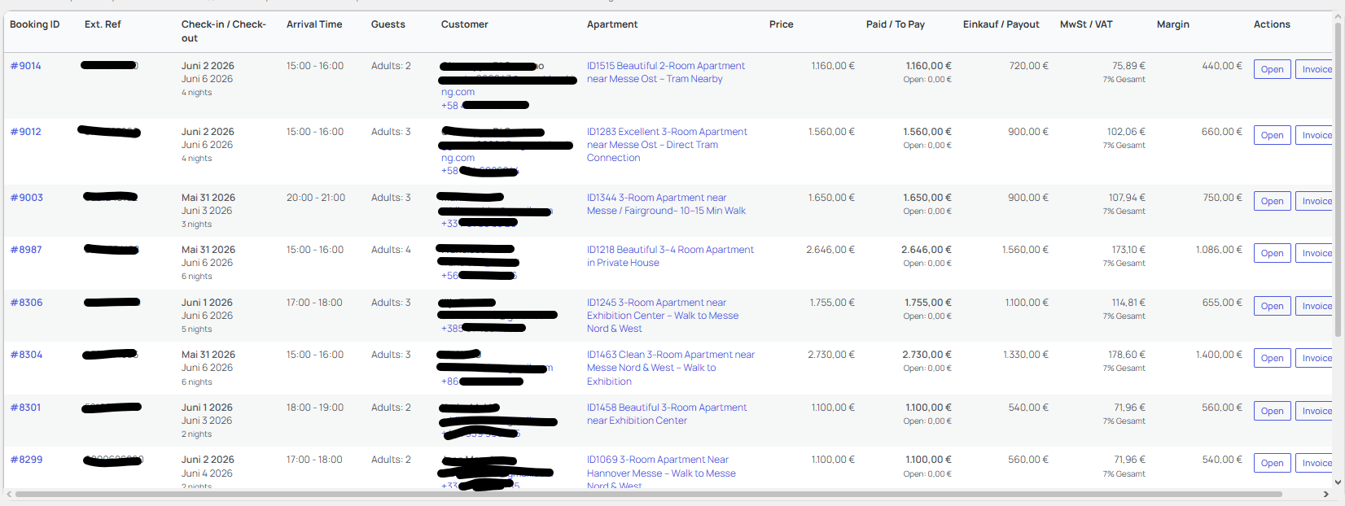Click Invoice button for booking #9012
The height and width of the screenshot is (506, 1345).
pos(1315,135)
